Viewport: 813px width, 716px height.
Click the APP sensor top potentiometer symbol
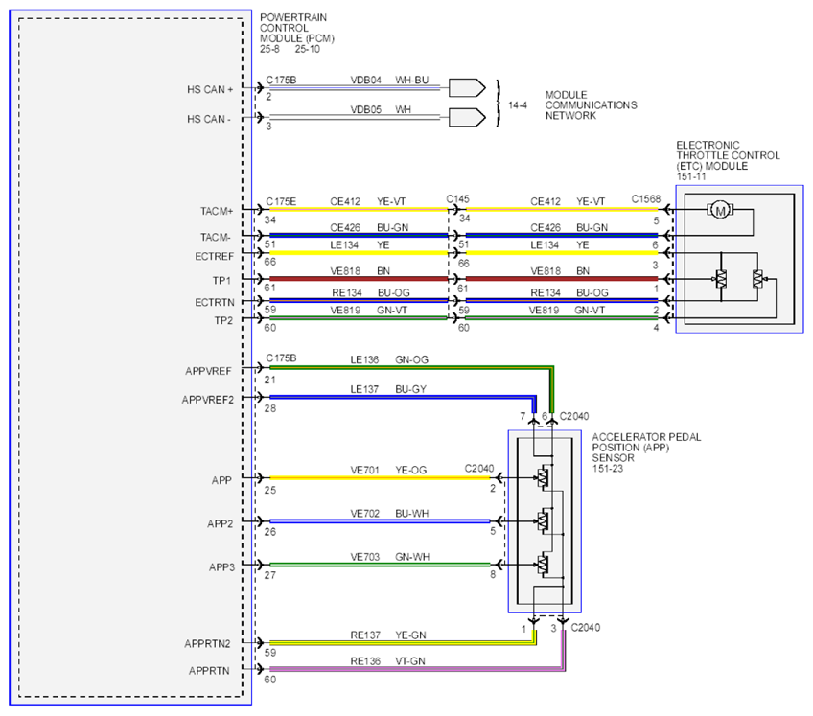(x=543, y=477)
